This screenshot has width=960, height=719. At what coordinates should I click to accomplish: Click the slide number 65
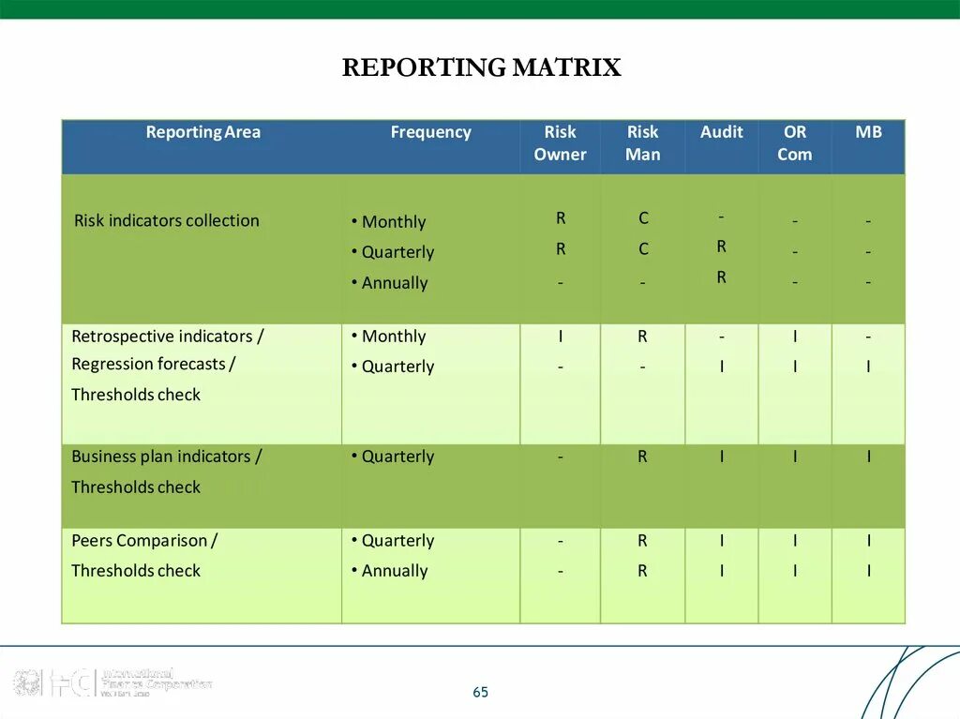(x=480, y=693)
